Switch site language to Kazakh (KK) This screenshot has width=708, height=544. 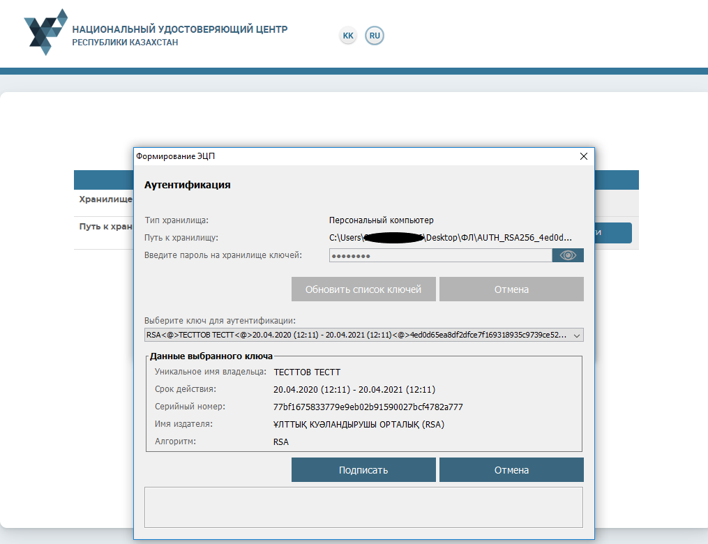tap(348, 36)
